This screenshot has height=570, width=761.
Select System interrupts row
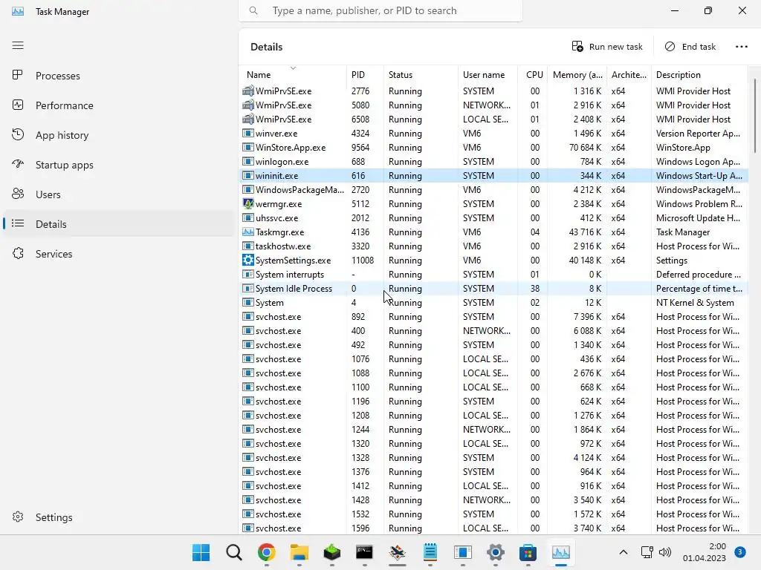(494, 275)
